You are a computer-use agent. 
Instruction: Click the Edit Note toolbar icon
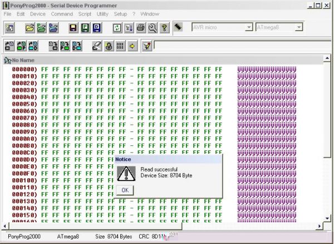pos(146,46)
